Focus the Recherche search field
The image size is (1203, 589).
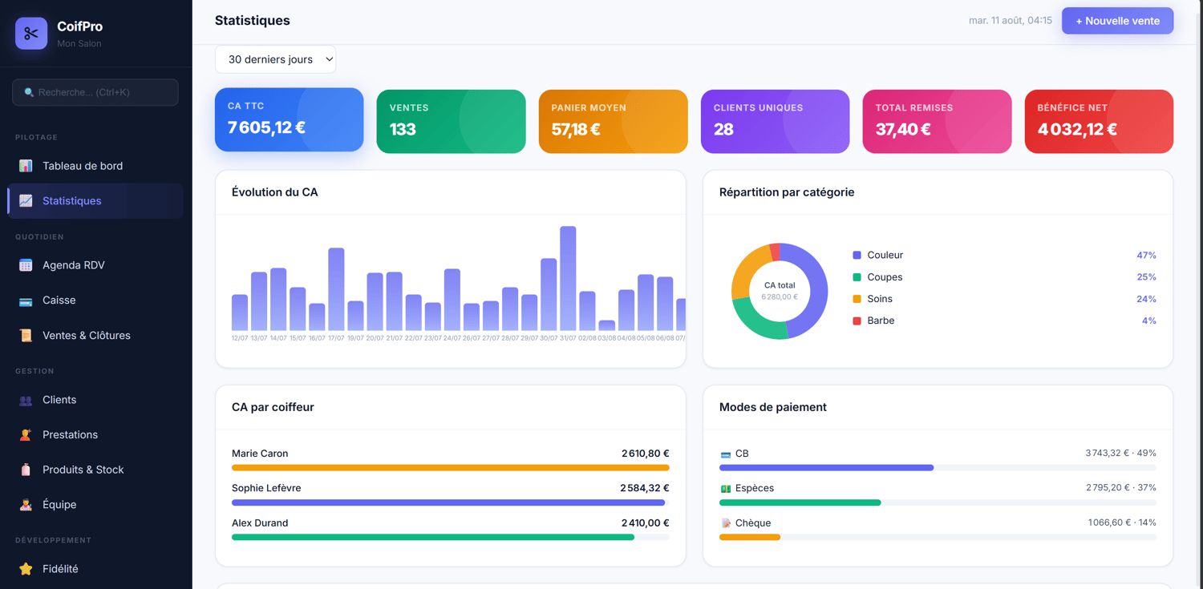point(95,92)
